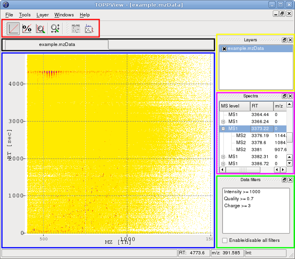Toggle the projections display icon
Viewport: 295px width, 259px height.
coord(89,28)
